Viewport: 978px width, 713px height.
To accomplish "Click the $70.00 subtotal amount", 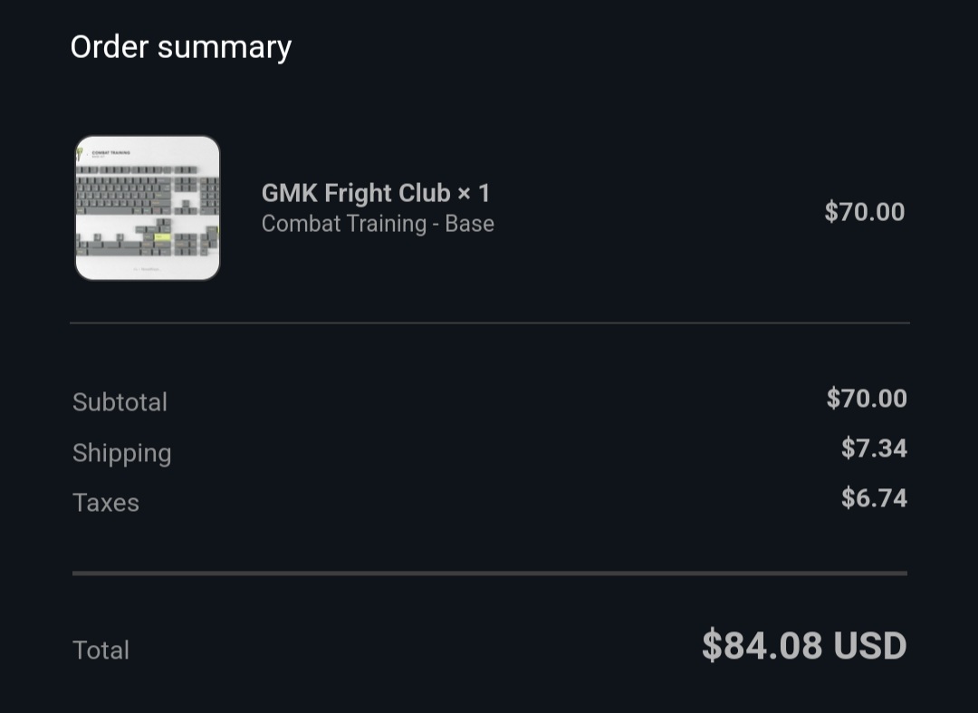I will coord(867,398).
